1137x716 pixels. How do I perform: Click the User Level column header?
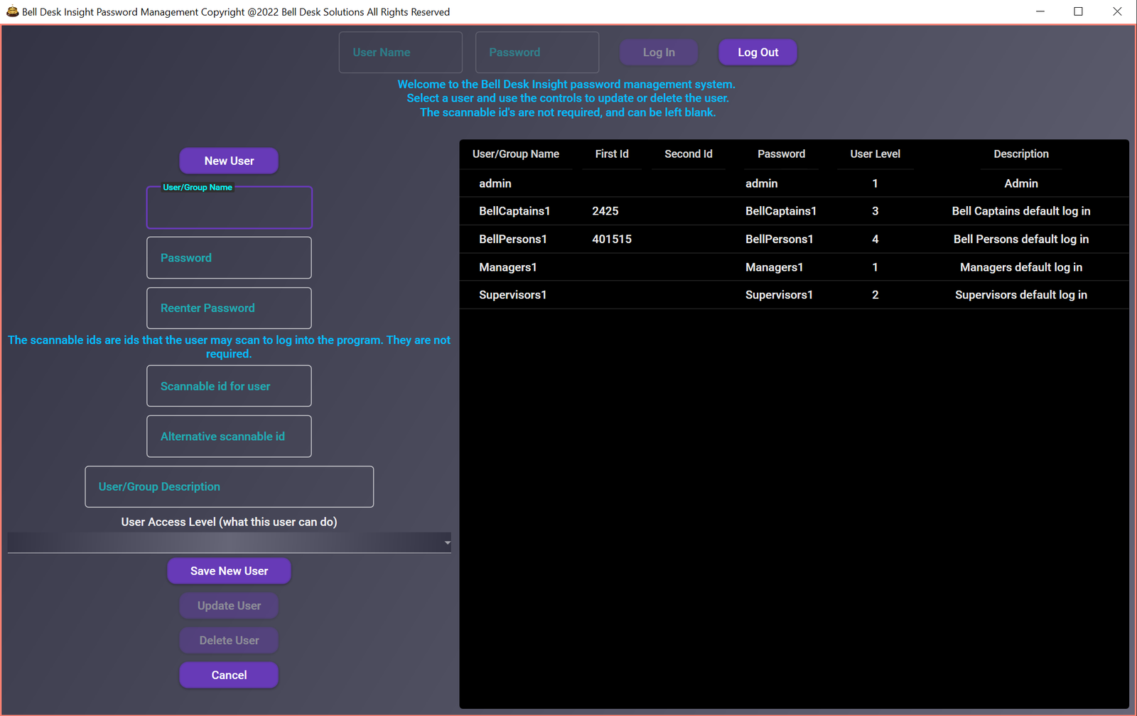(875, 154)
